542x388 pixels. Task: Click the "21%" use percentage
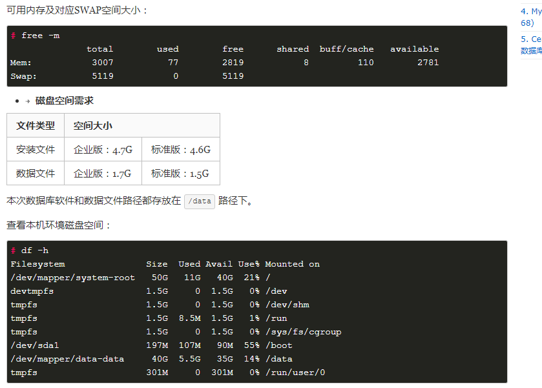[x=252, y=278]
